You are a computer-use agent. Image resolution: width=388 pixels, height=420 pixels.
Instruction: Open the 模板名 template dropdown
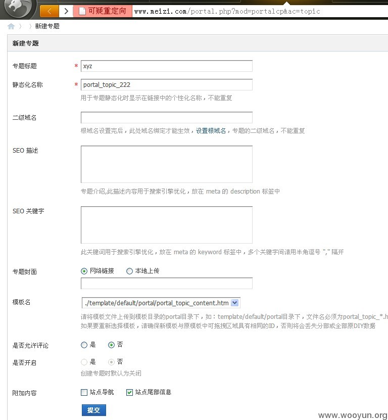(x=161, y=303)
